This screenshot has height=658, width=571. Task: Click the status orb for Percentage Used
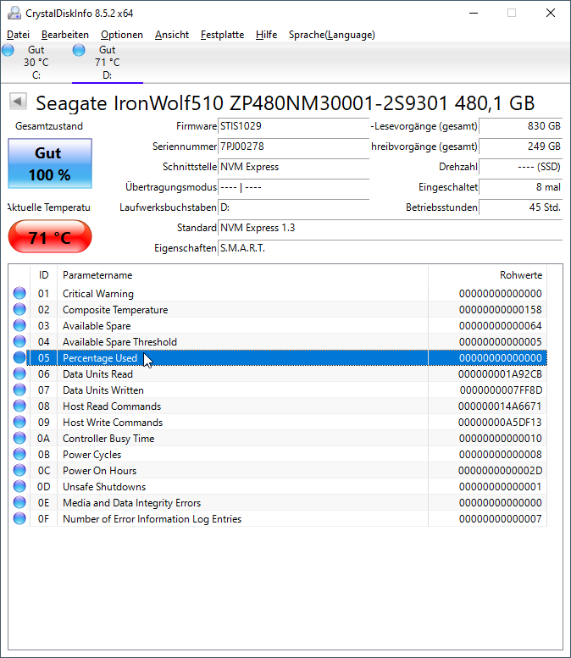[19, 357]
